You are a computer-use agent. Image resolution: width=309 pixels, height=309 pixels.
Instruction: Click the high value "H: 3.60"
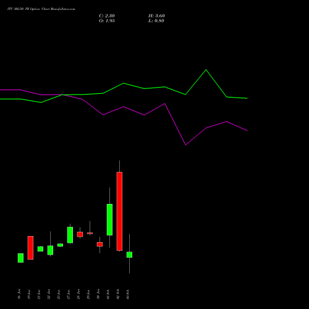(x=156, y=16)
